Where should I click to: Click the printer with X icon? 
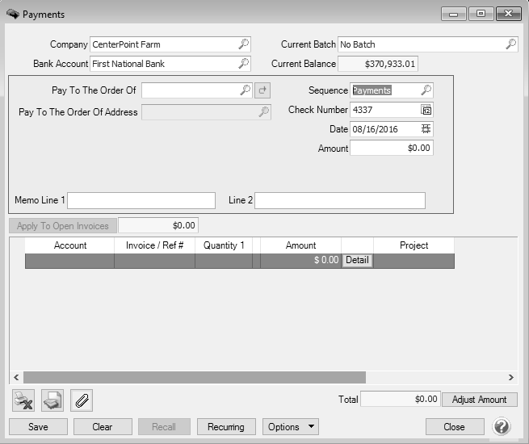[x=23, y=400]
